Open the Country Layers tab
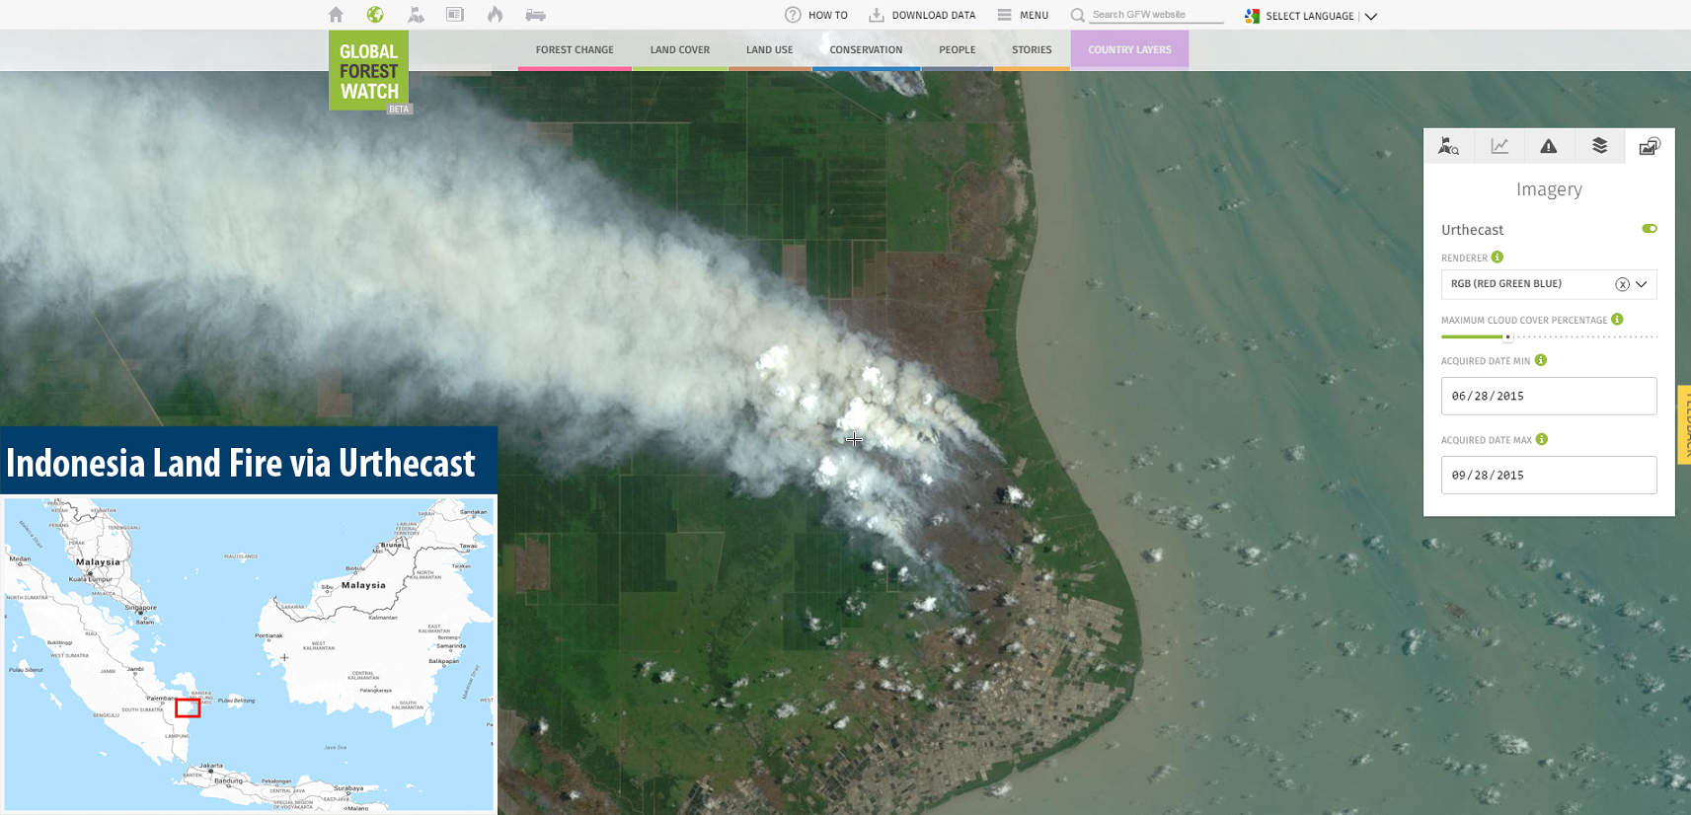This screenshot has height=815, width=1691. point(1129,50)
